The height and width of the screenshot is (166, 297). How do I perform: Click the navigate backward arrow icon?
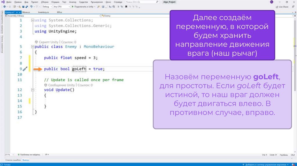coord(4,7)
